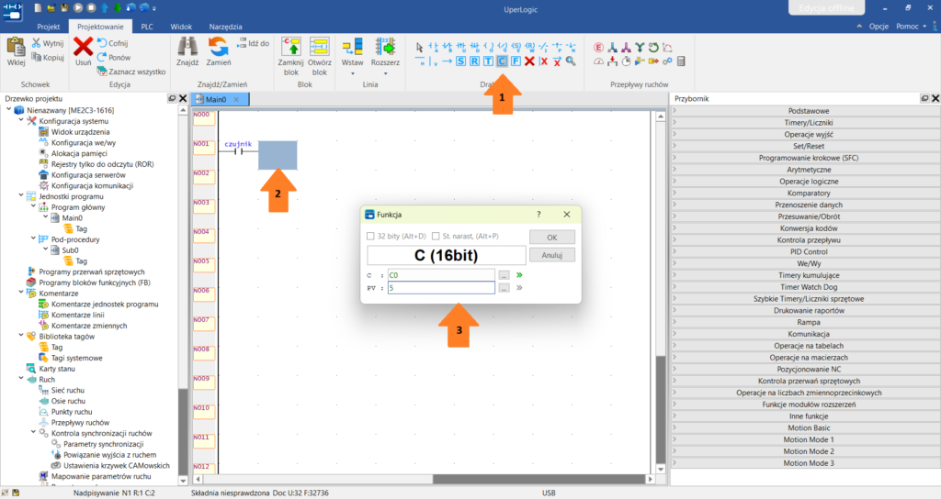Expand the Timery/Liczniki toolbox category
The height and width of the screenshot is (499, 941).
pos(805,122)
